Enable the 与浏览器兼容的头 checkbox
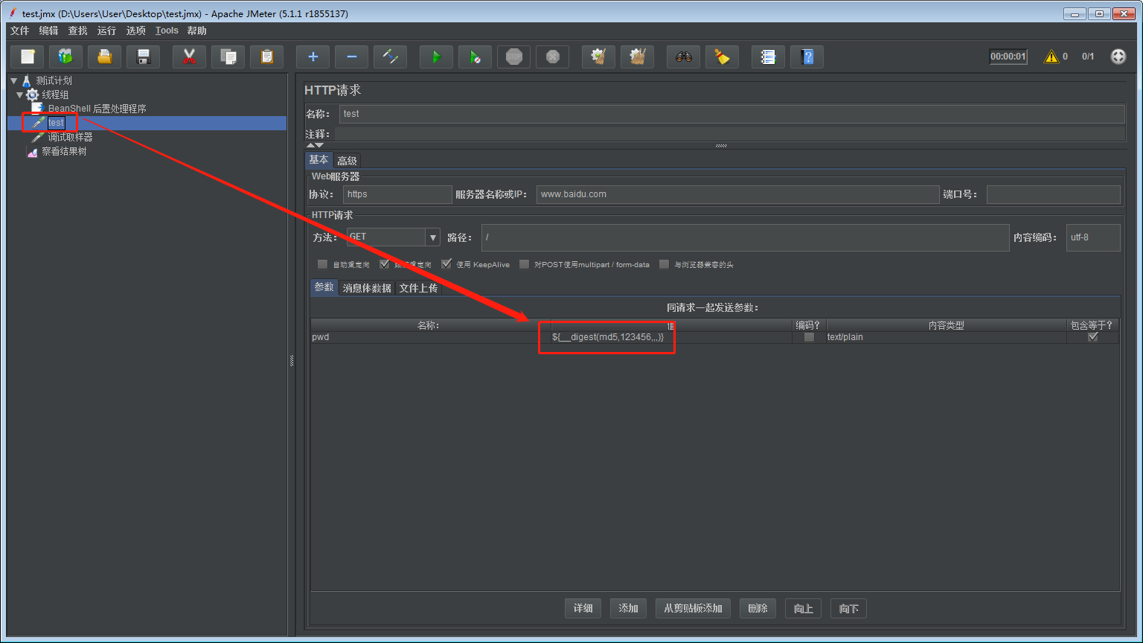The width and height of the screenshot is (1143, 643). click(664, 264)
